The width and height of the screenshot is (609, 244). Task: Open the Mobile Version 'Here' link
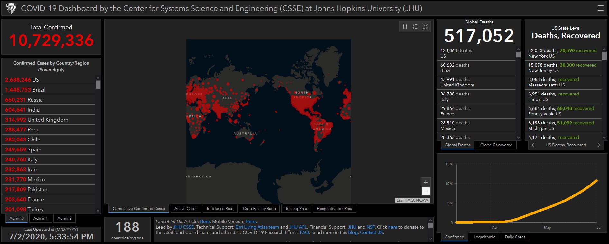(250, 221)
